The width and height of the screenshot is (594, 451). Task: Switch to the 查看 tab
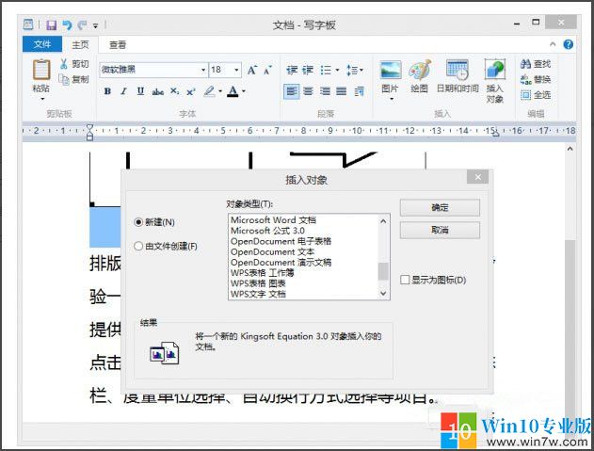[x=118, y=44]
